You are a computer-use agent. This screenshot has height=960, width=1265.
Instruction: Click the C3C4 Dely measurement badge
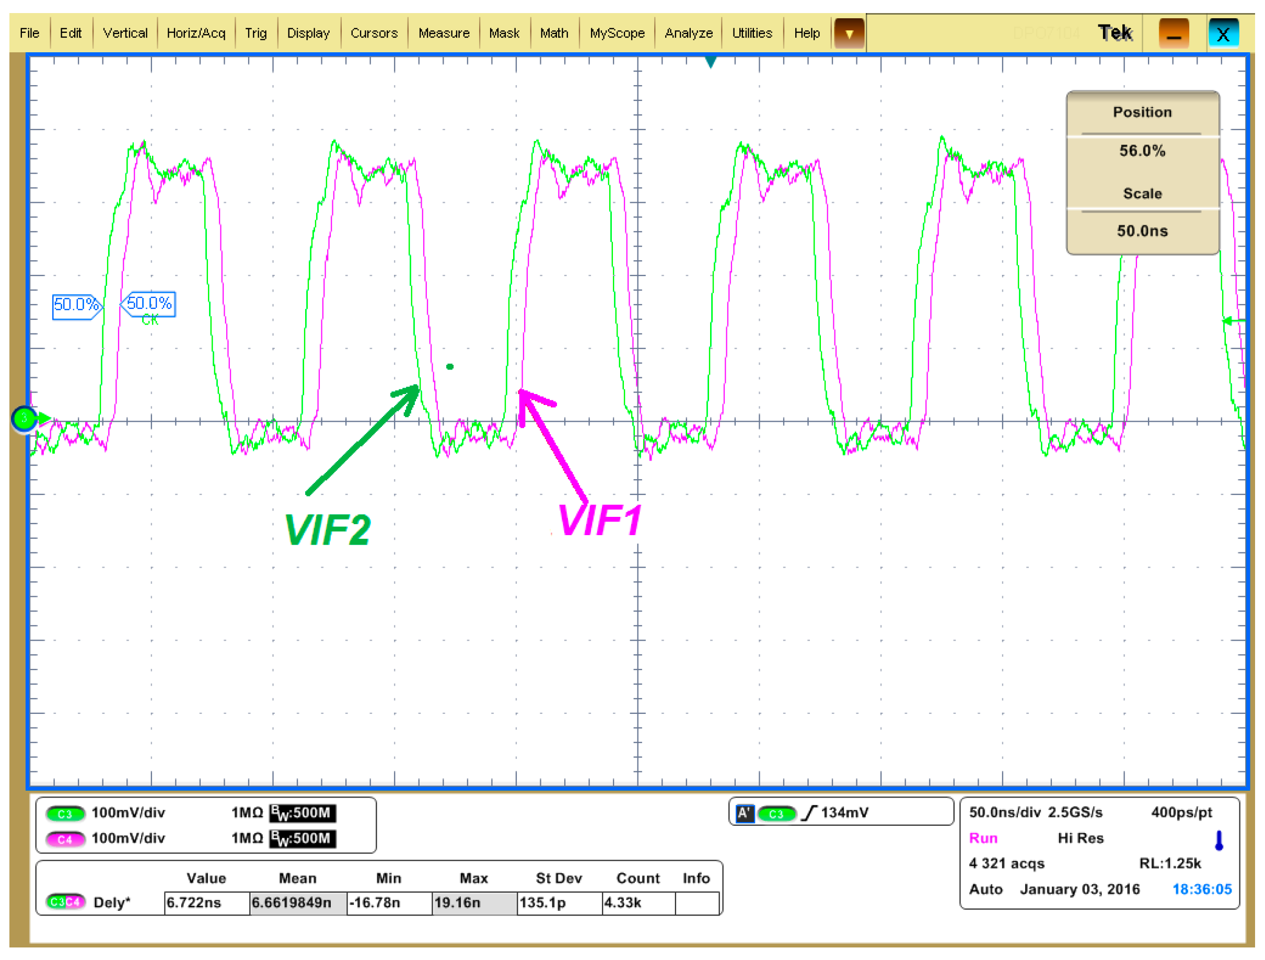(x=65, y=902)
